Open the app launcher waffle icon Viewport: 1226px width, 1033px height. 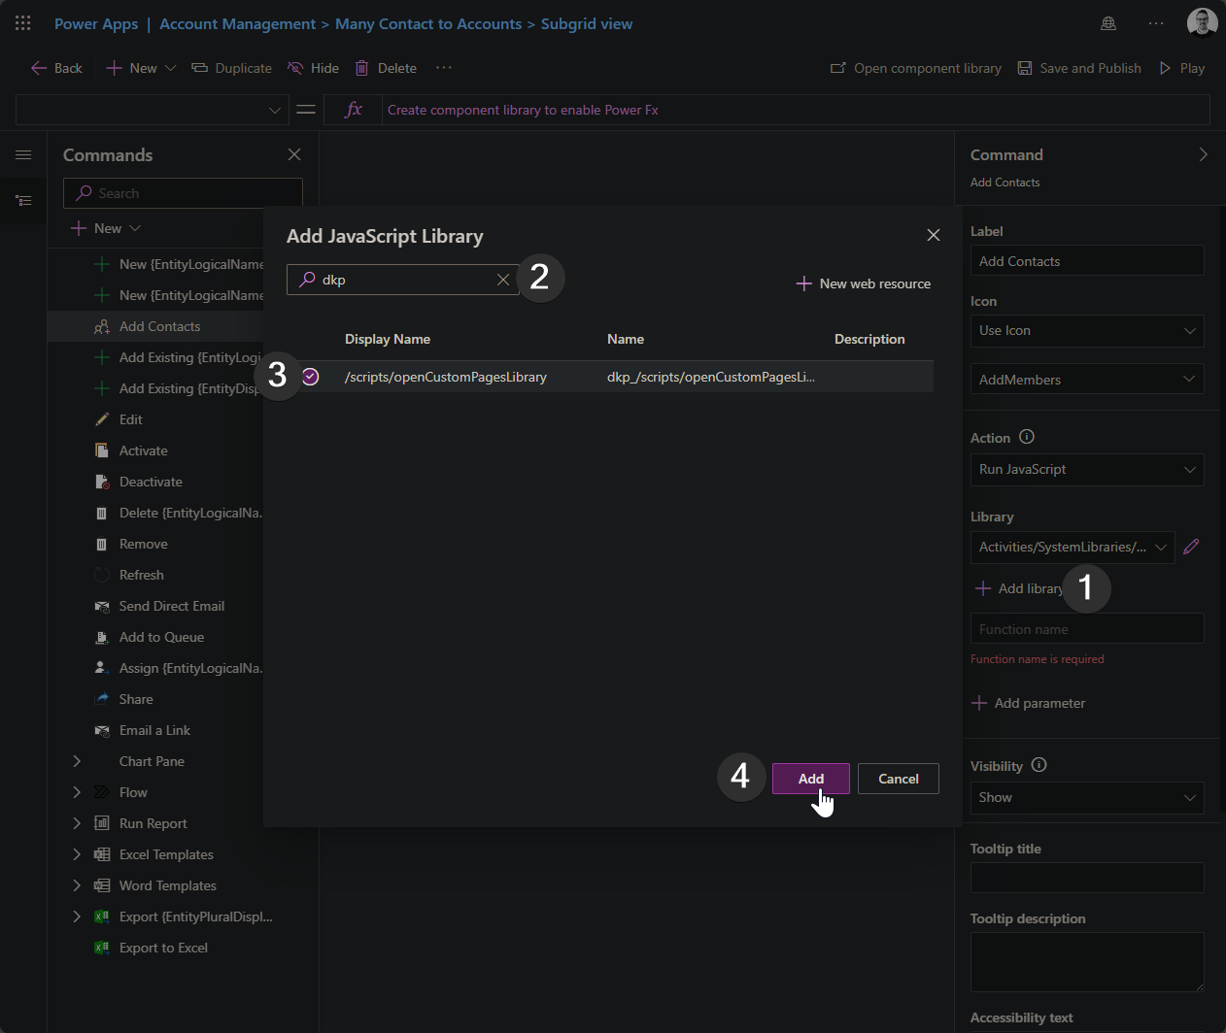(x=23, y=23)
